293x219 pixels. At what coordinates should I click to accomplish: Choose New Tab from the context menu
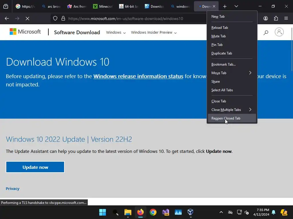[x=232, y=16]
